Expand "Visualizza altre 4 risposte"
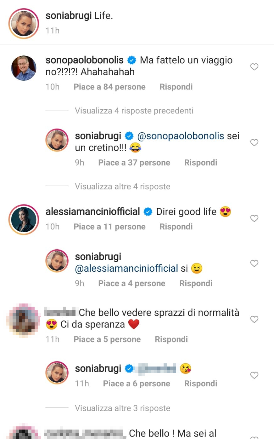This screenshot has width=274, height=439. (x=122, y=187)
